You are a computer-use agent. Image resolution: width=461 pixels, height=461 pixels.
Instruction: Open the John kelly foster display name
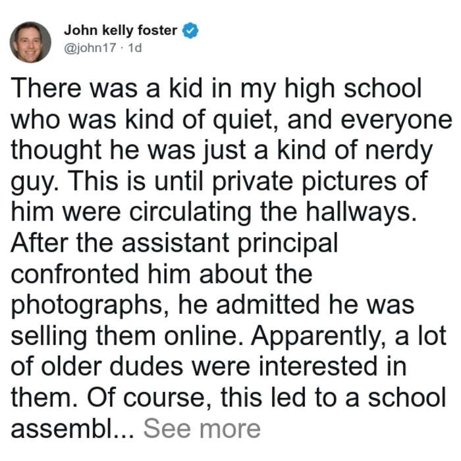coord(121,30)
